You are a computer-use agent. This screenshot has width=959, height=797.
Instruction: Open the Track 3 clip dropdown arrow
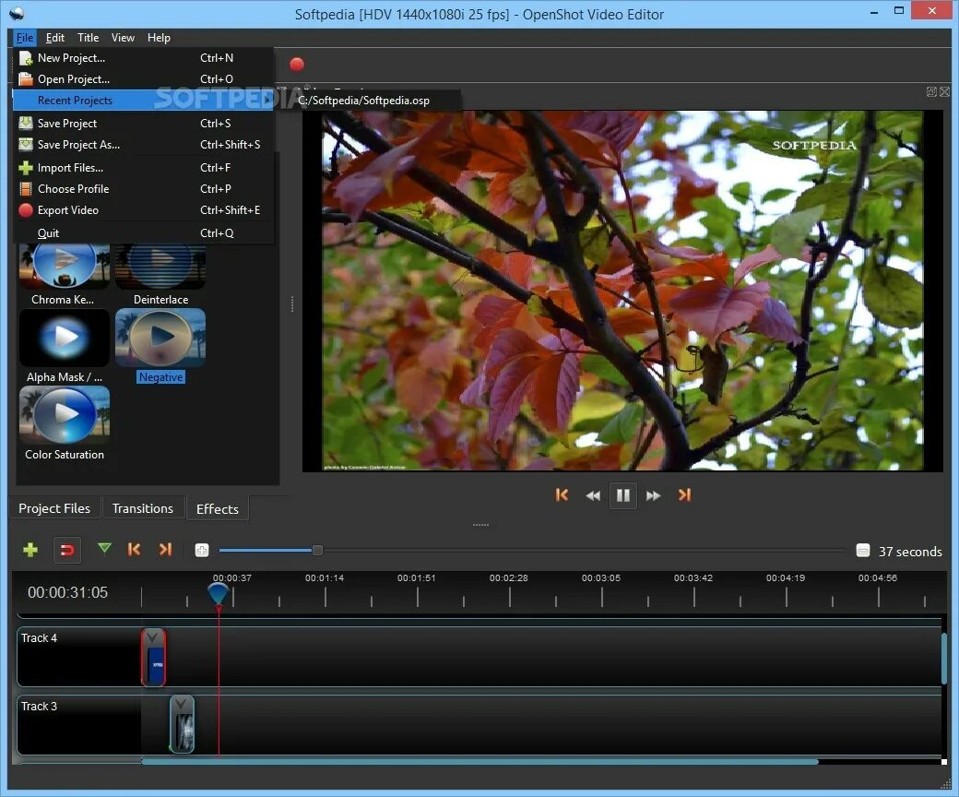[181, 705]
